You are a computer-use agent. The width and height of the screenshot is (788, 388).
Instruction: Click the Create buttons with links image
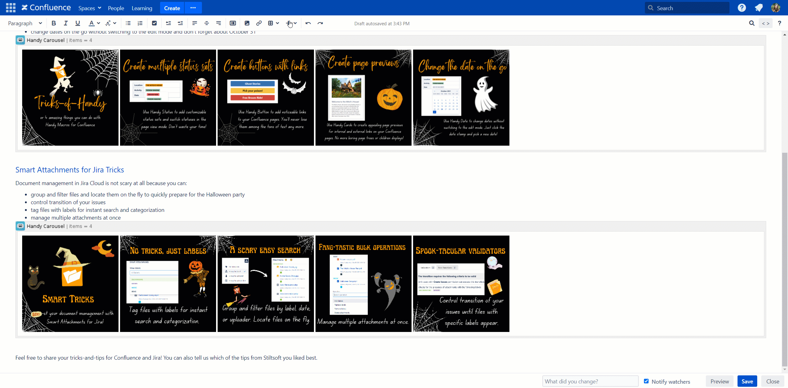tap(266, 98)
